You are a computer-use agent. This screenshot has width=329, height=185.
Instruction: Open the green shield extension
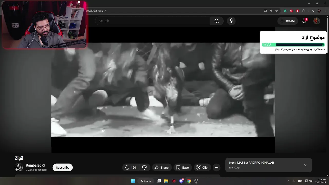click(x=285, y=11)
